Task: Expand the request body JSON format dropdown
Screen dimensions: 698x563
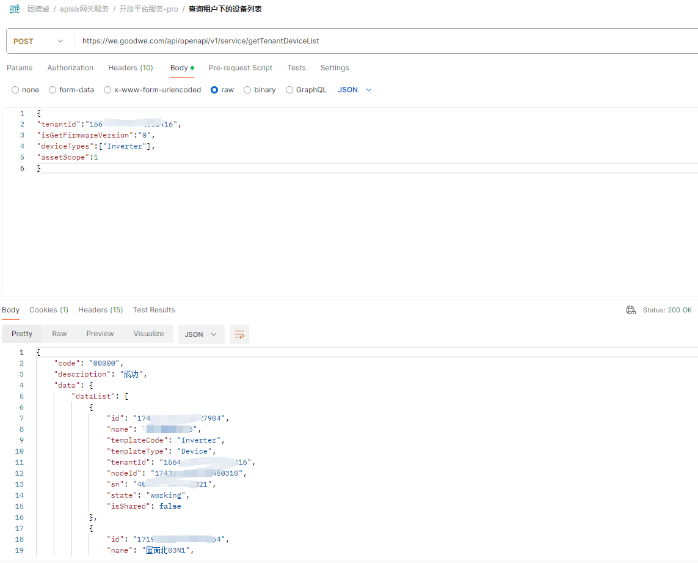Action: pos(355,90)
